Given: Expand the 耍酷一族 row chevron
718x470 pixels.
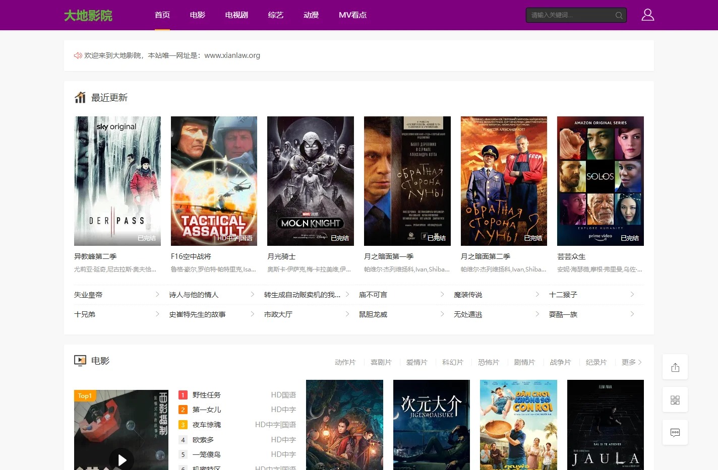Looking at the screenshot, I should (632, 314).
